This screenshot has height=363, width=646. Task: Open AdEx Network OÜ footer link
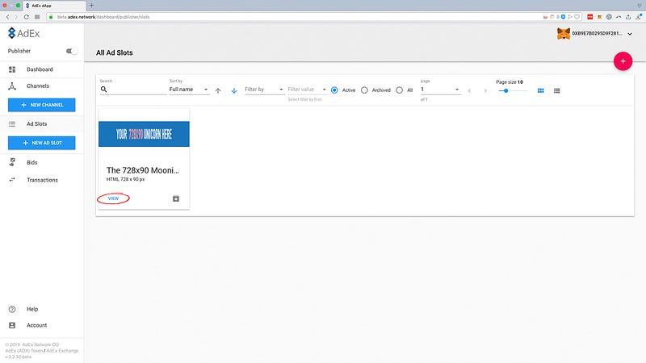[x=40, y=344]
